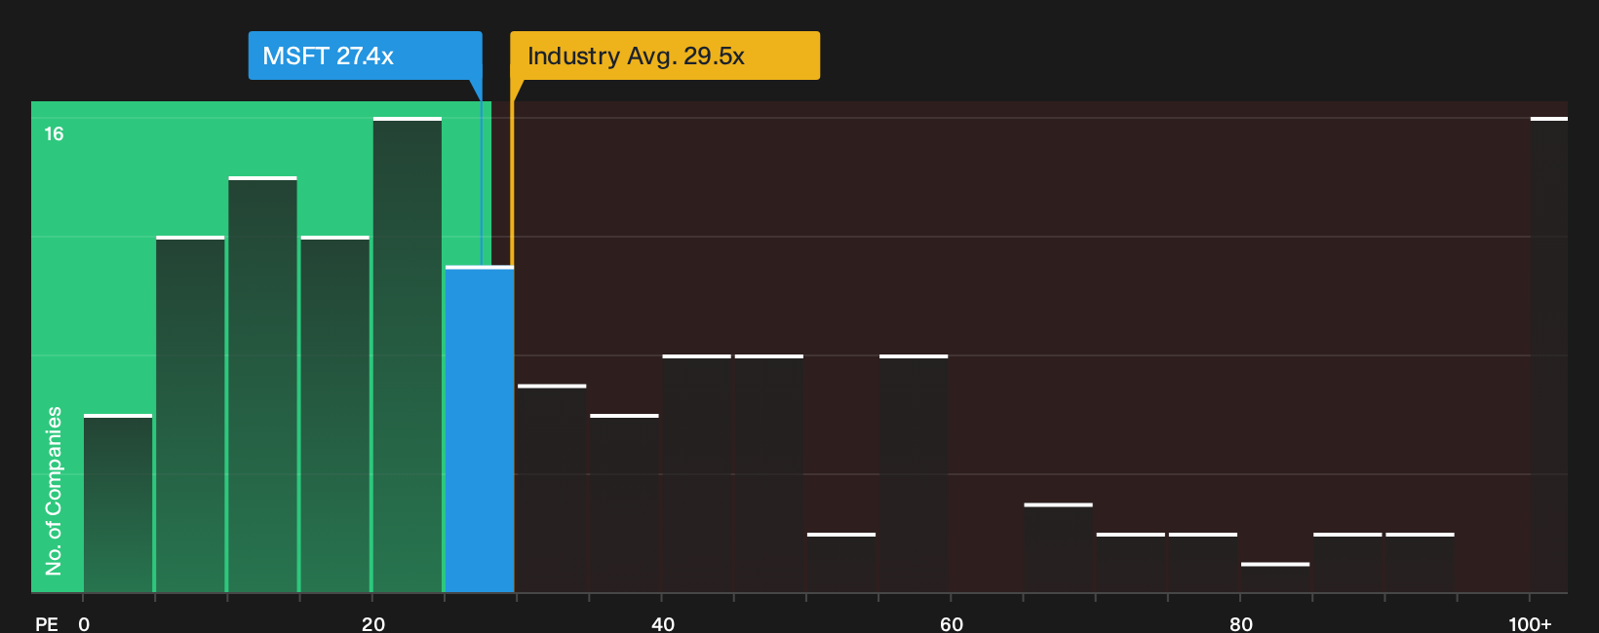Click the Industry Avg. 29.5x label
The image size is (1599, 633).
[x=665, y=56]
